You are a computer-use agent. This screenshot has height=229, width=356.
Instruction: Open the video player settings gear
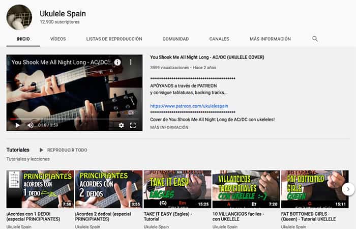click(x=121, y=125)
